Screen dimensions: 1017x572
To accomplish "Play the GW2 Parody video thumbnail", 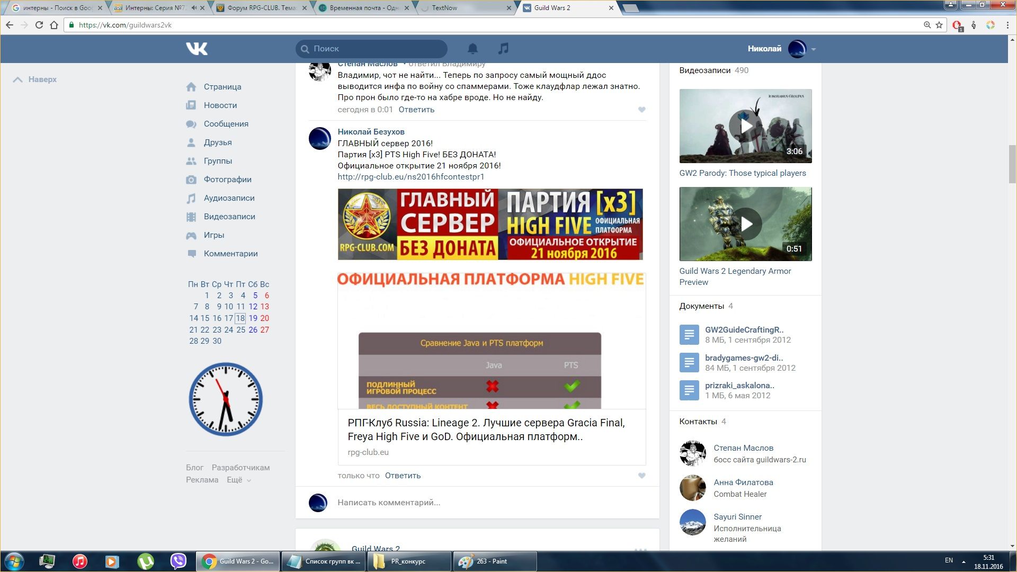I will point(745,126).
